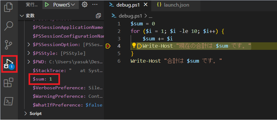Select the $WarningPreference variable row
Viewport: 277px width, 120px height.
(61, 97)
